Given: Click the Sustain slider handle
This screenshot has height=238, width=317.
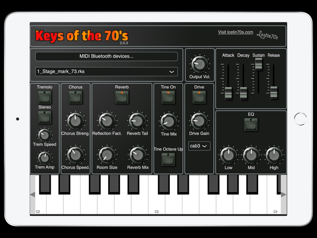Looking at the screenshot, I should [x=259, y=64].
